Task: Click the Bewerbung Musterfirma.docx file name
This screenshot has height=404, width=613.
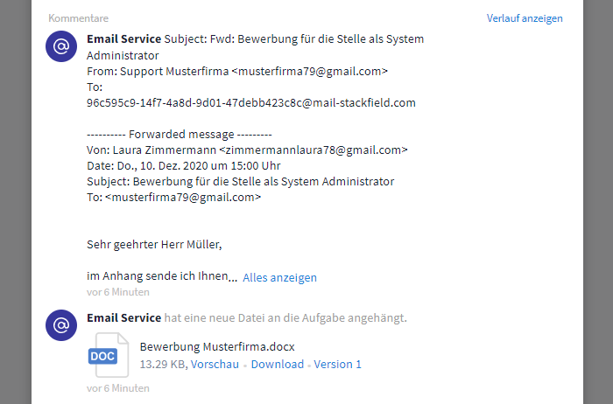Action: coord(217,346)
